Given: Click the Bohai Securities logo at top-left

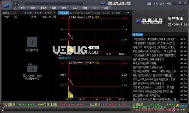Looking at the screenshot, I should tap(6, 5).
